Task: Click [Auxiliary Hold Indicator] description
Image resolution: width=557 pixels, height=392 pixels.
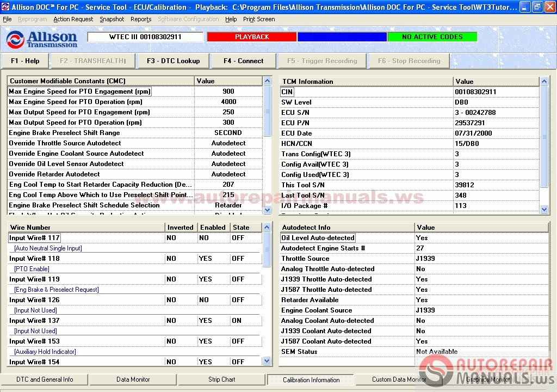Action: point(45,352)
